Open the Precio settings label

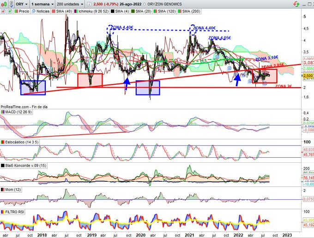click(22, 12)
